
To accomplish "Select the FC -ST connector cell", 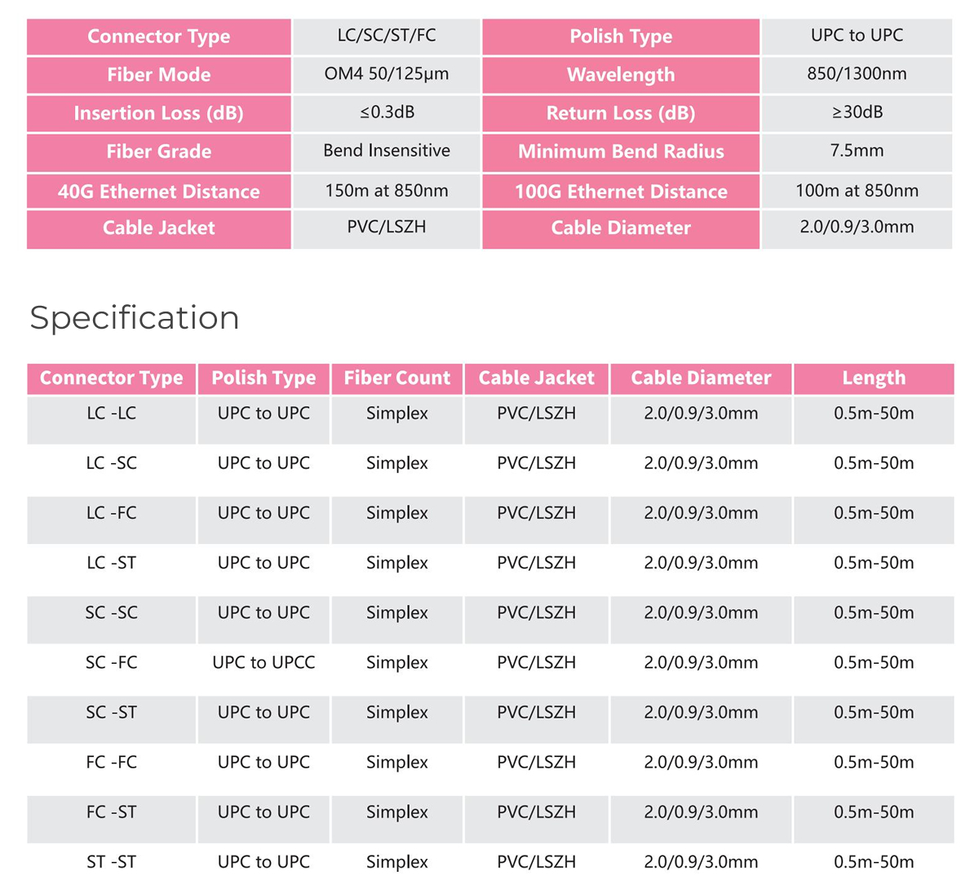I will [112, 812].
